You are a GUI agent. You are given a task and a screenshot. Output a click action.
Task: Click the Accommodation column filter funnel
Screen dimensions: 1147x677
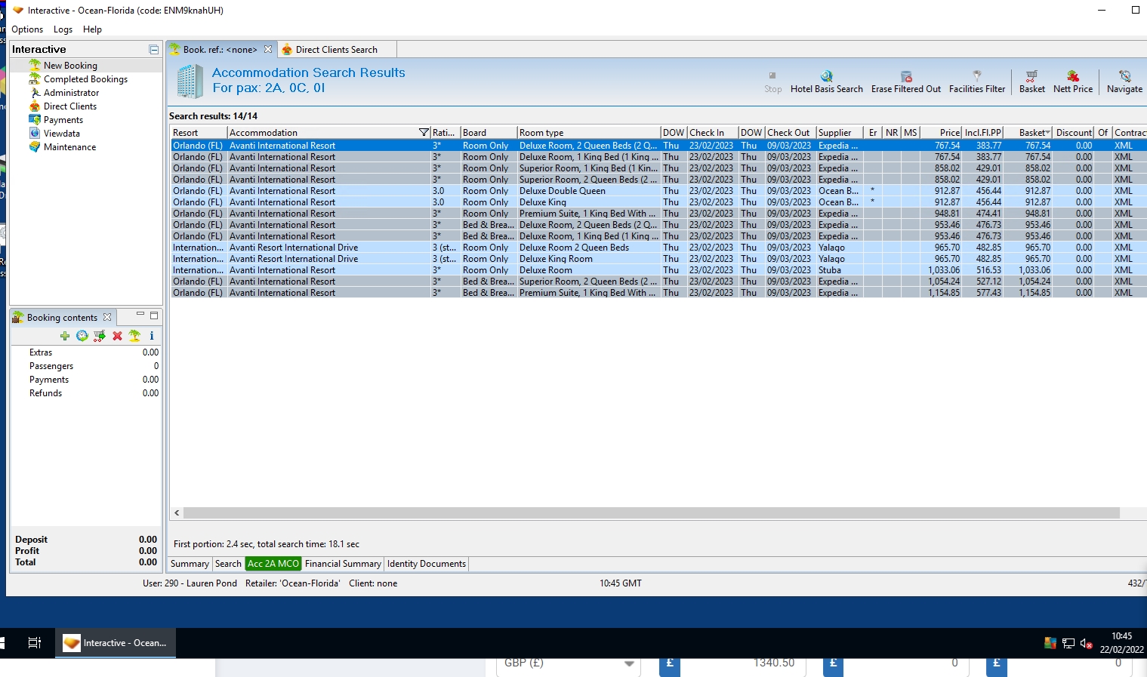[x=424, y=133]
